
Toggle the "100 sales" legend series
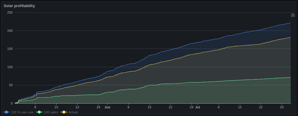[x=47, y=112]
